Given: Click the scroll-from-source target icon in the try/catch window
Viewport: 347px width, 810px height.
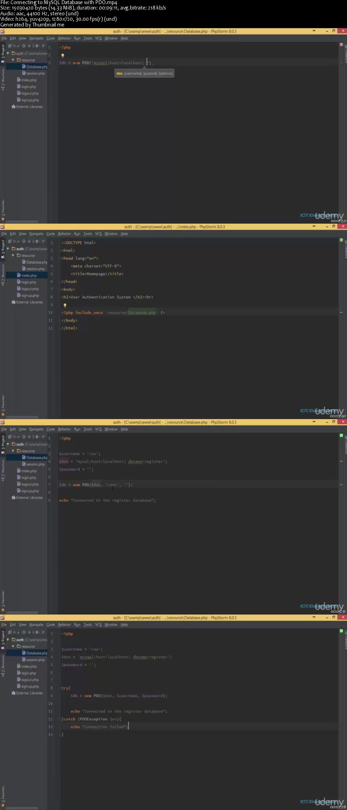Looking at the screenshot, I should tap(24, 632).
